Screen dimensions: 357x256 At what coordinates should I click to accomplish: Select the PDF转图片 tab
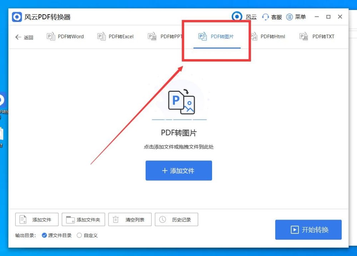pos(216,36)
